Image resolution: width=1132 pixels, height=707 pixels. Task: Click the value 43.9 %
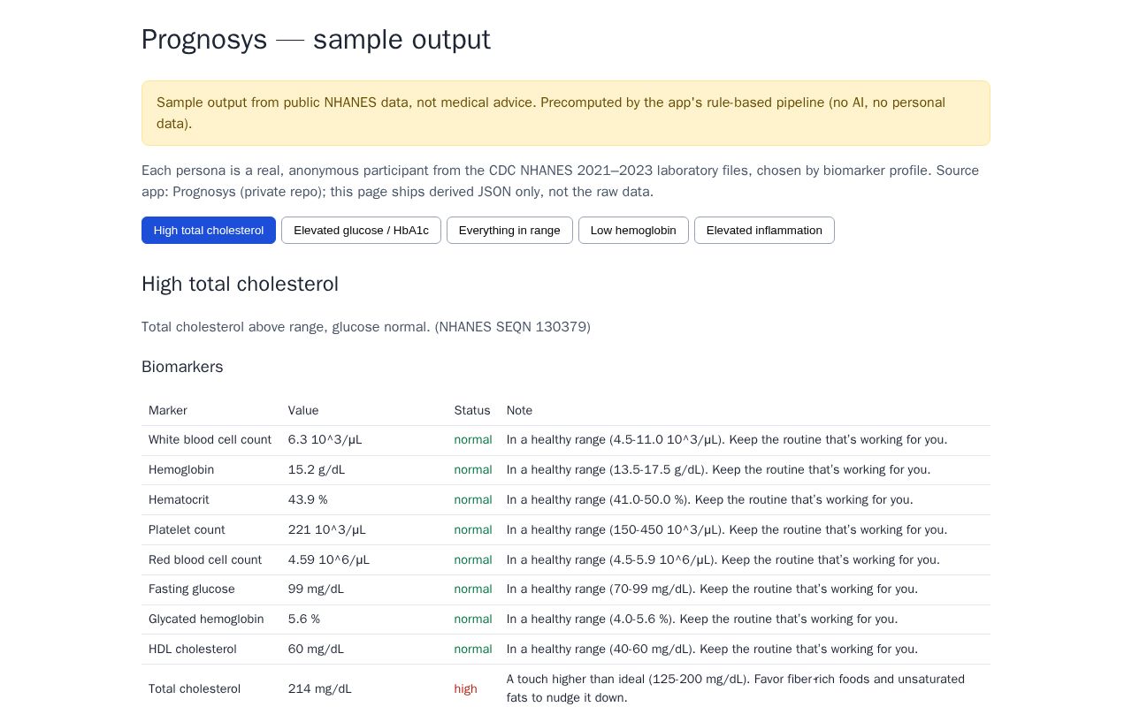pos(308,500)
